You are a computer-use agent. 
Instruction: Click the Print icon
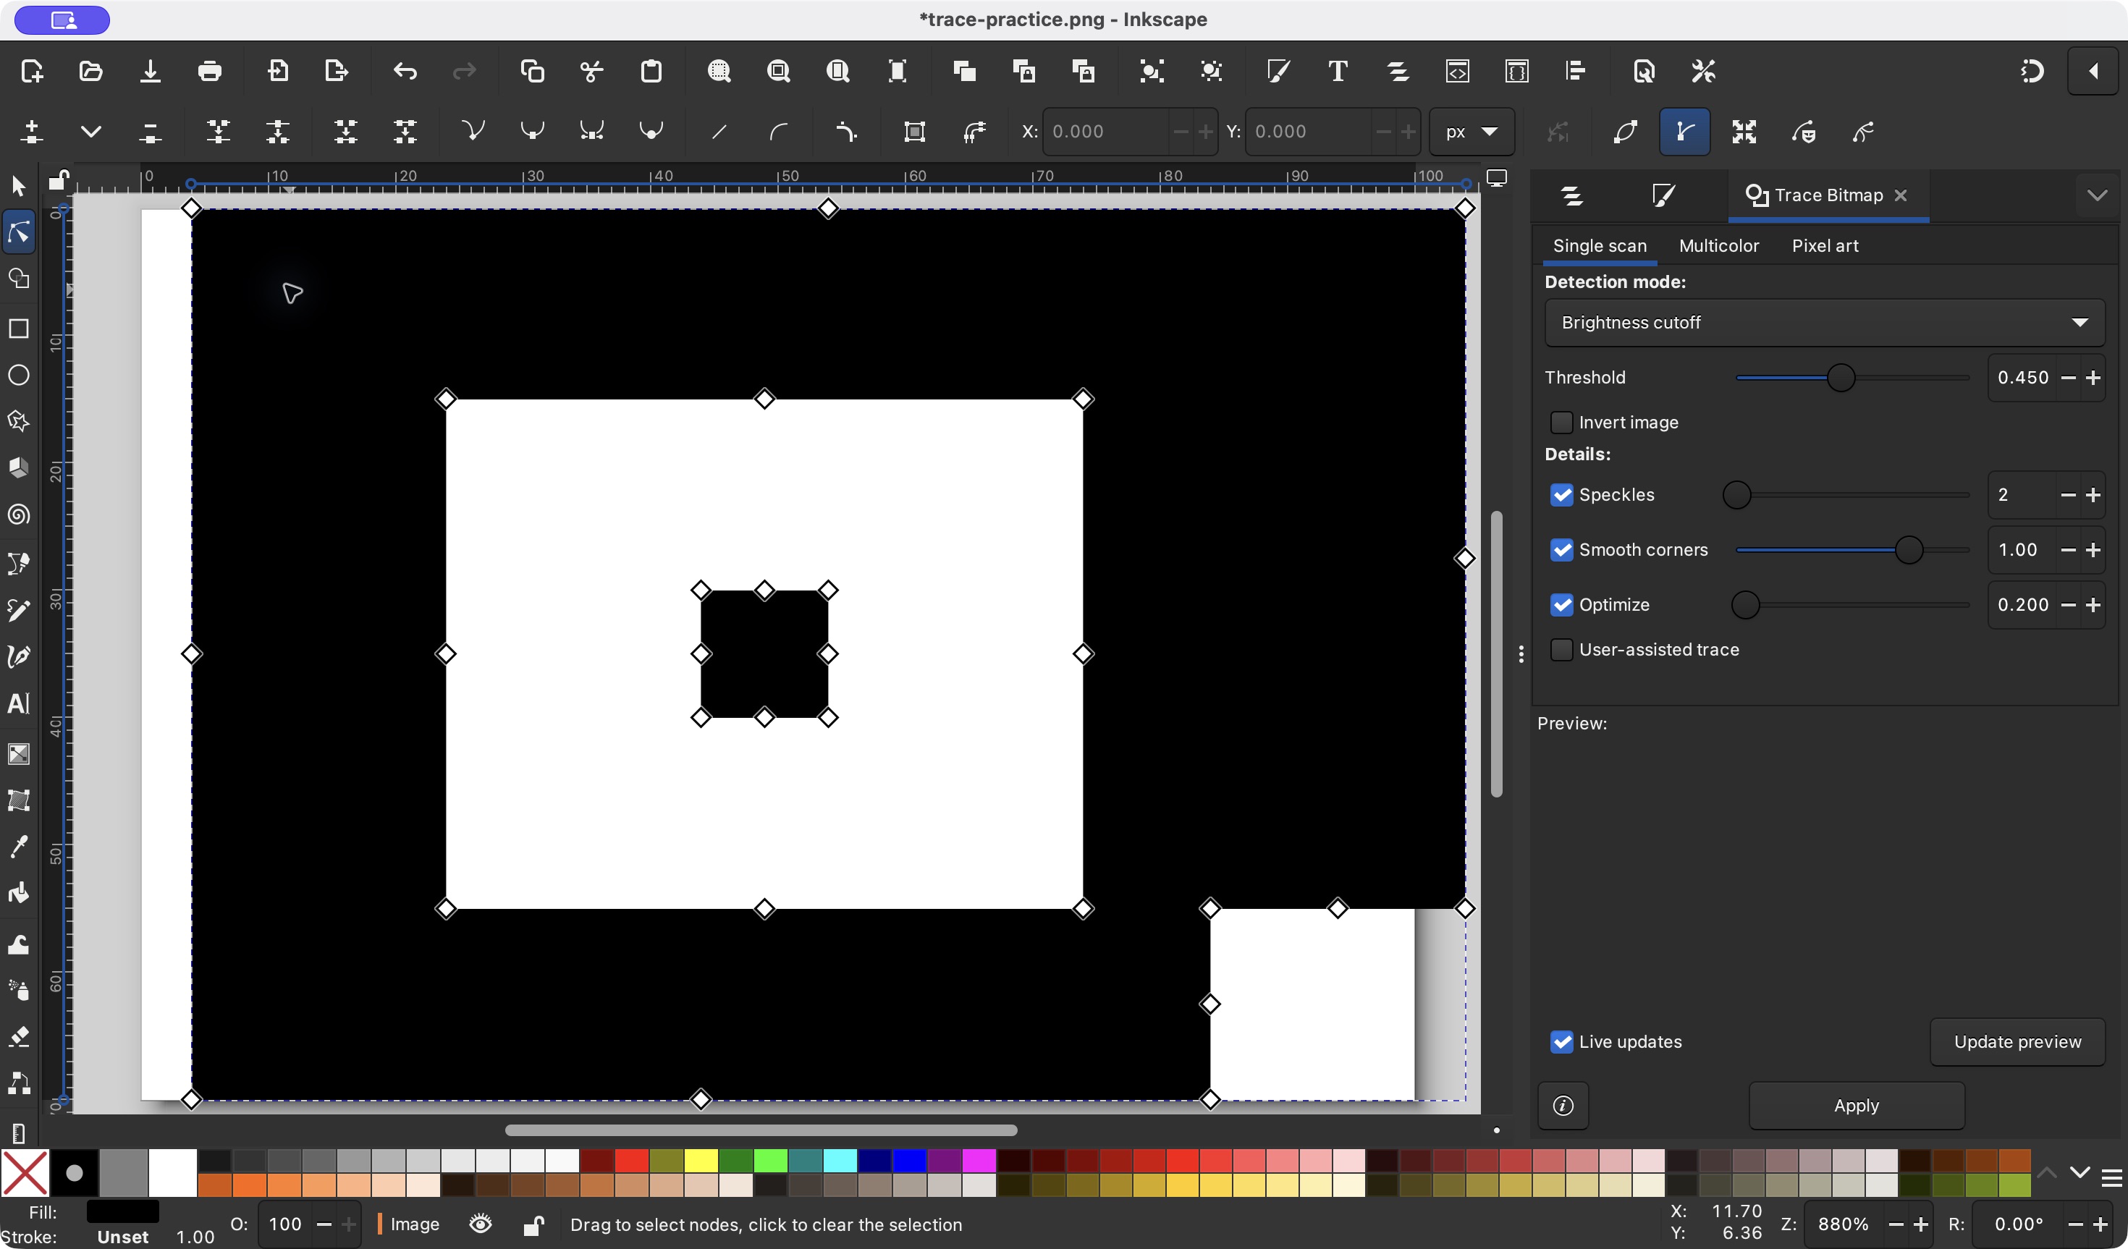tap(209, 71)
